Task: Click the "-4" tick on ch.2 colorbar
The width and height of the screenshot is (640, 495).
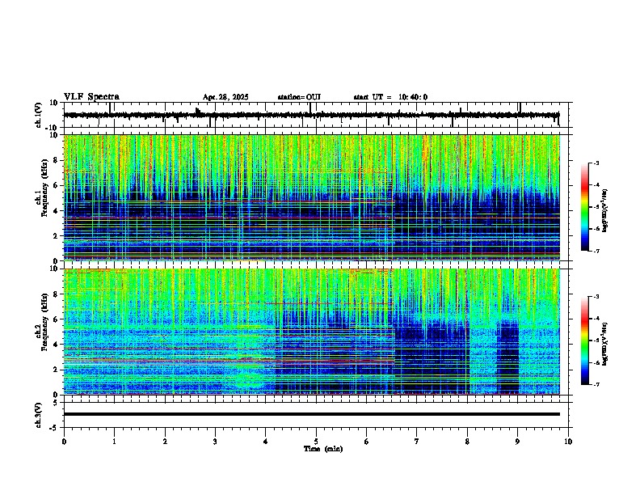Action: tap(596, 319)
